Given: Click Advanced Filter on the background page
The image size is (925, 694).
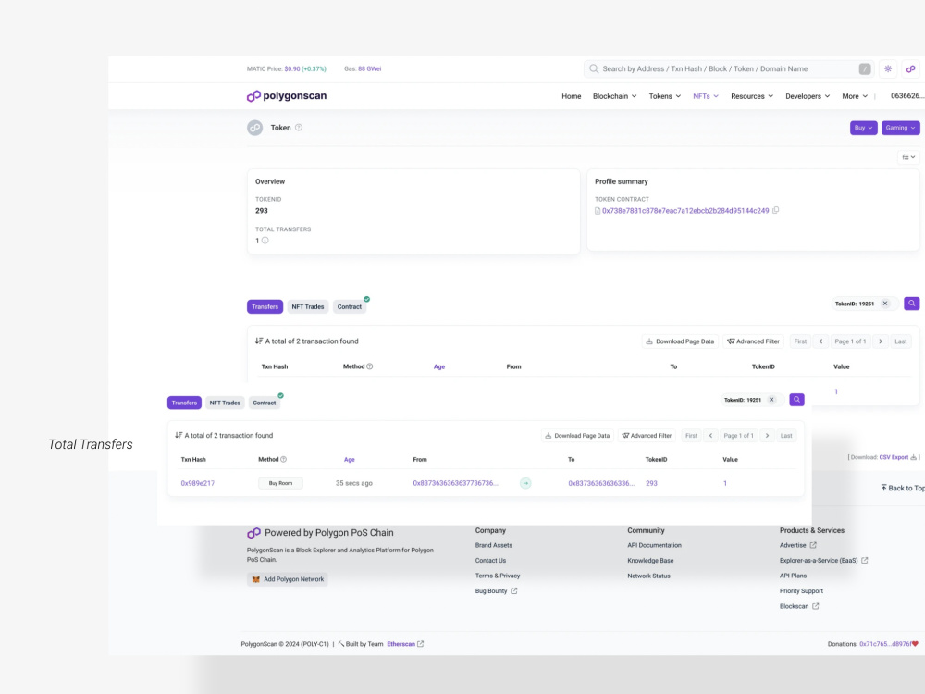Looking at the screenshot, I should point(753,341).
